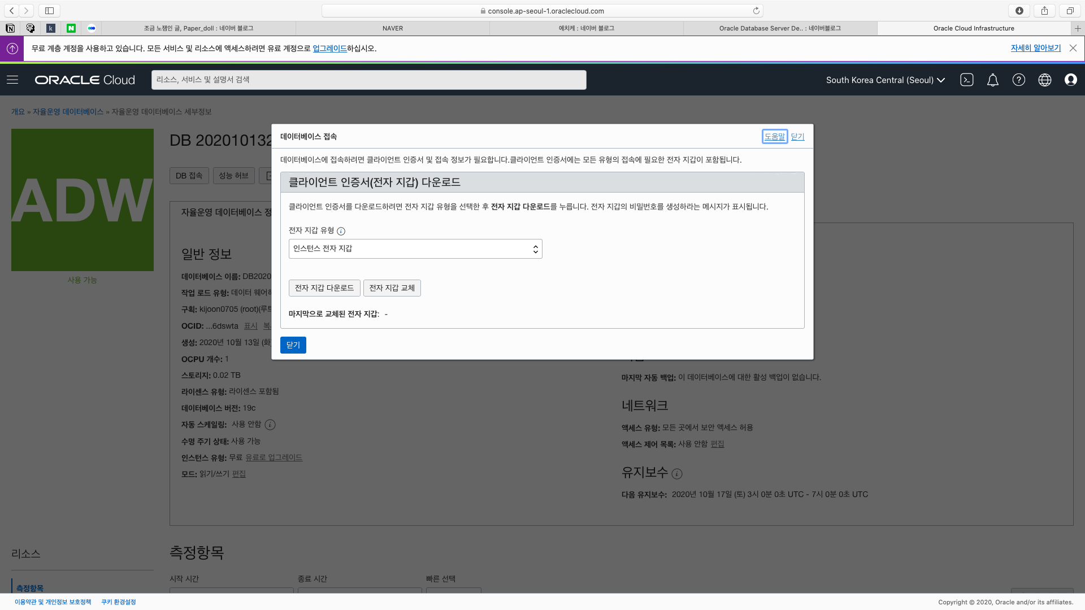1085x610 pixels.
Task: Toggle the browser sidebar button
Action: pyautogui.click(x=49, y=11)
